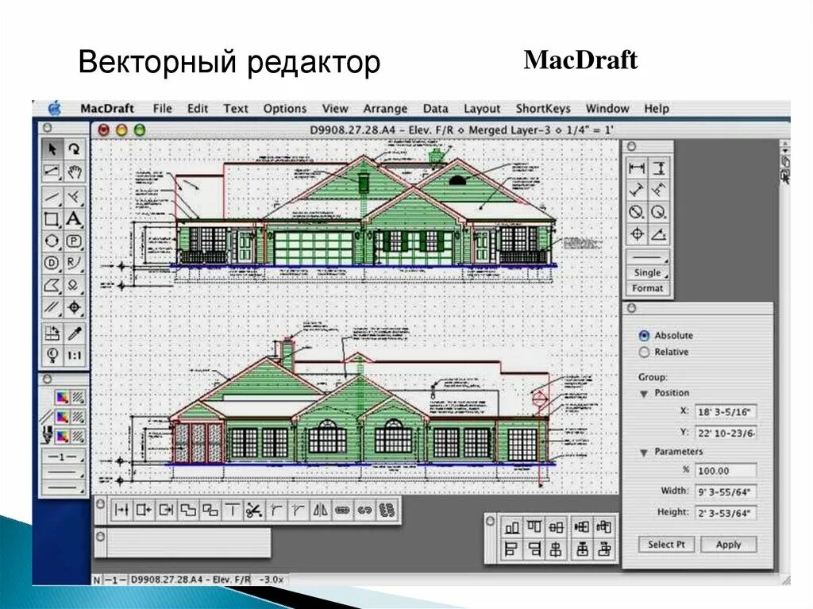Viewport: 813px width, 609px height.
Task: Open the Arrange menu
Action: [385, 109]
